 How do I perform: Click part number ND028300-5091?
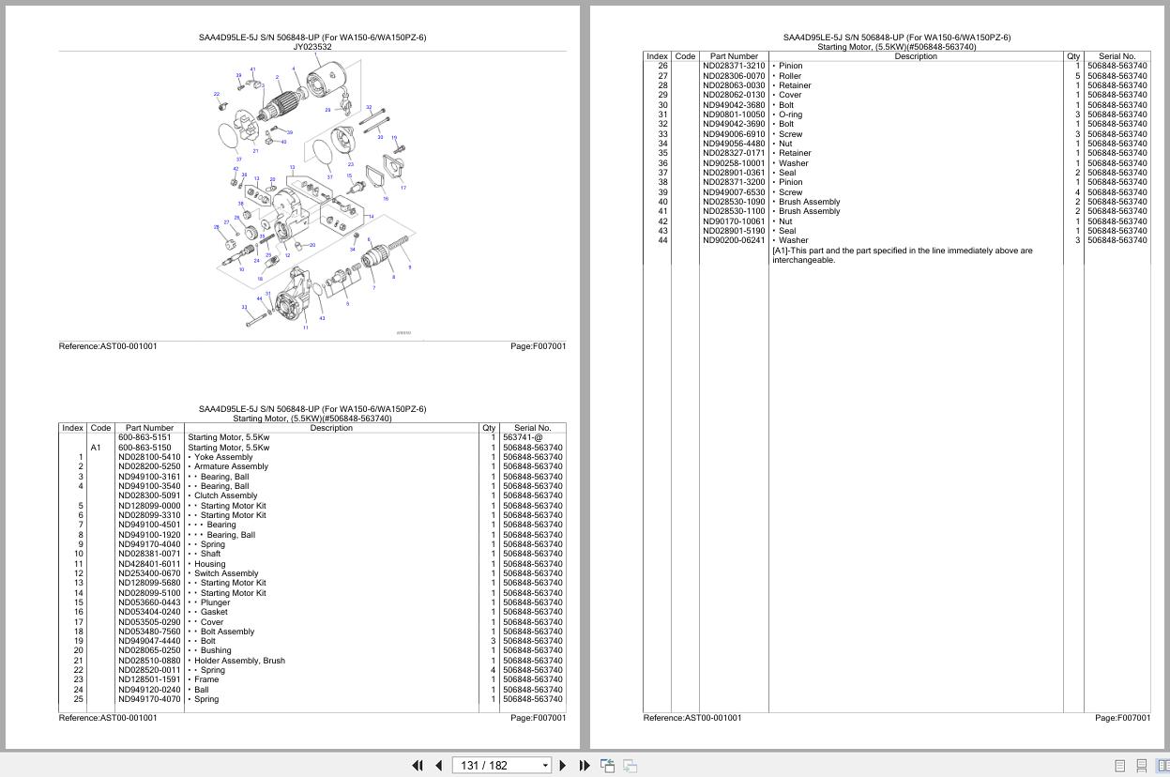[149, 495]
